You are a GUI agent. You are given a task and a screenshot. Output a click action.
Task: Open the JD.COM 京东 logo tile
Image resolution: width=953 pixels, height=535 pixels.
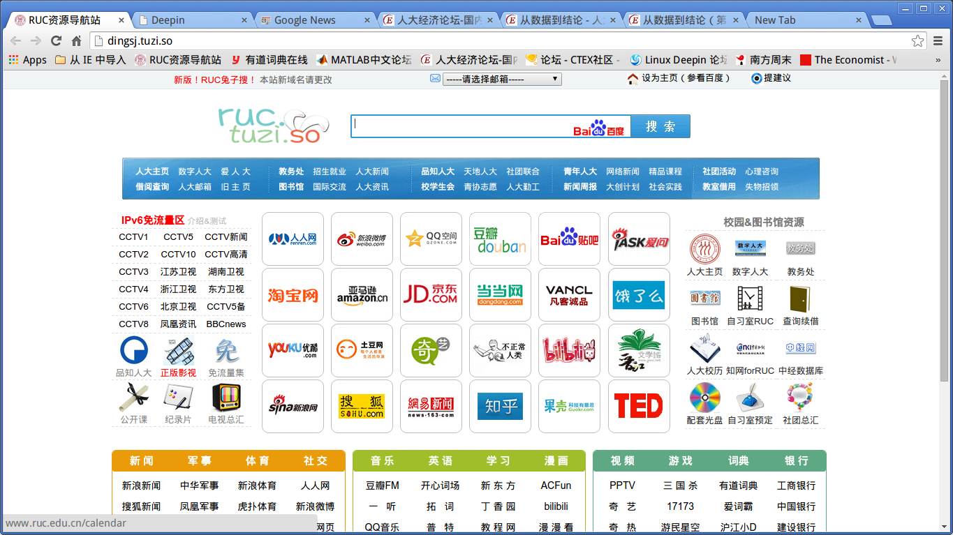pyautogui.click(x=431, y=295)
